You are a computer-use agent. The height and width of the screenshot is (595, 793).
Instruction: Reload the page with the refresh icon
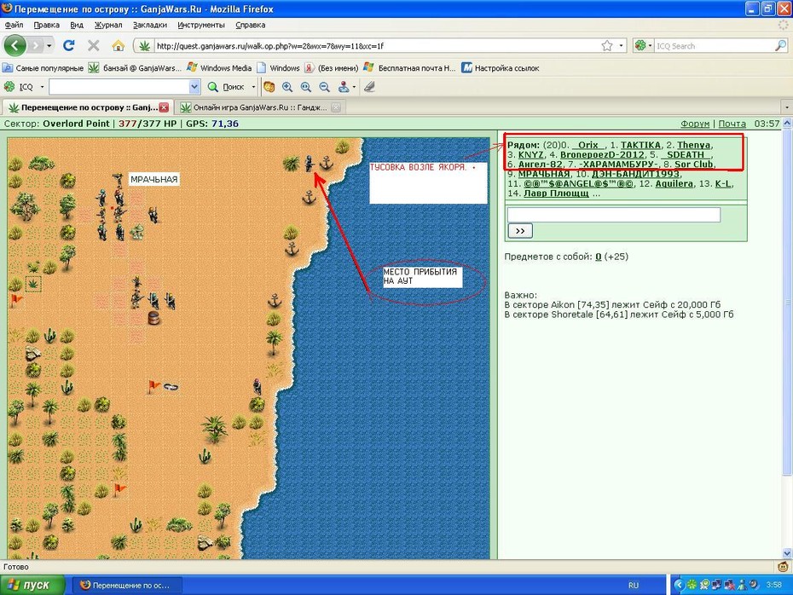click(69, 46)
